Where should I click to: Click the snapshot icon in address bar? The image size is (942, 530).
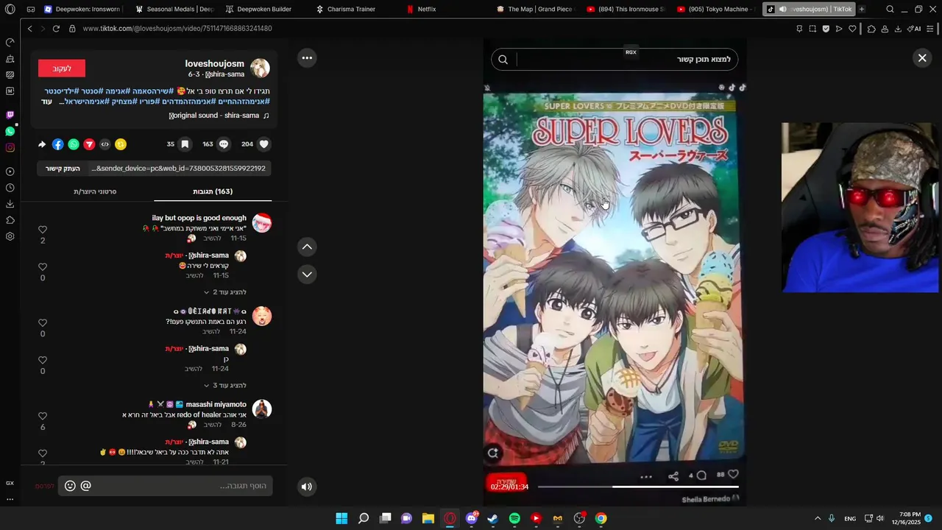point(812,29)
